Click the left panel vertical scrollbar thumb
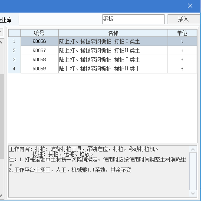 pos(2,116)
